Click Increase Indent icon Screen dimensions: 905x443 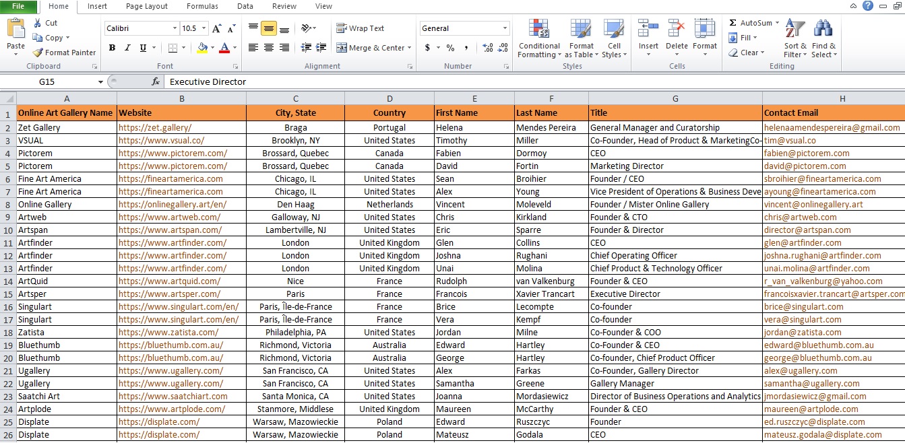pos(321,48)
